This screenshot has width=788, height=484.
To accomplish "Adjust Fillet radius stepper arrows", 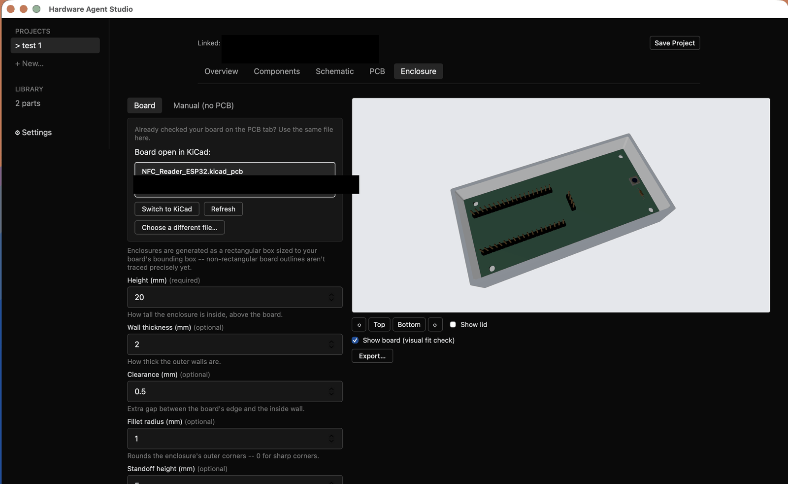I will point(331,439).
